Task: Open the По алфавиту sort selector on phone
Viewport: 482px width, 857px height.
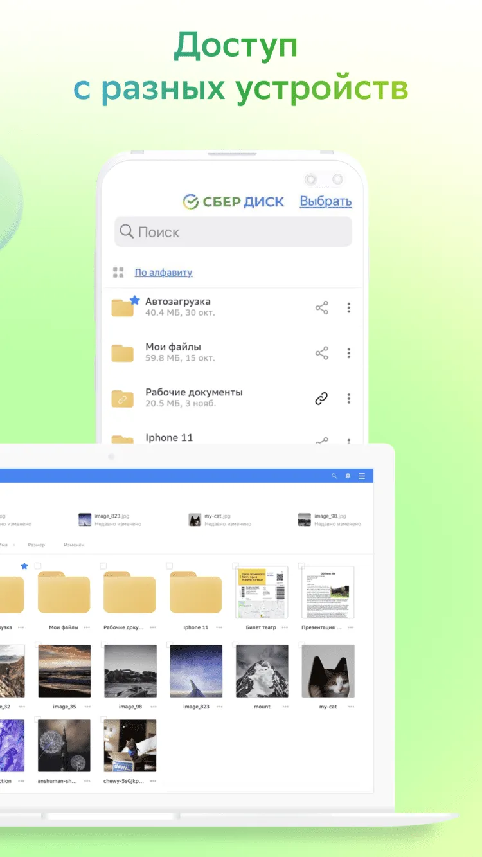Action: click(163, 273)
